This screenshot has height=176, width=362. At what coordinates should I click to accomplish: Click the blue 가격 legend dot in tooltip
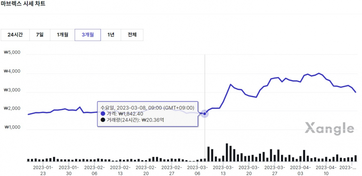coord(103,114)
